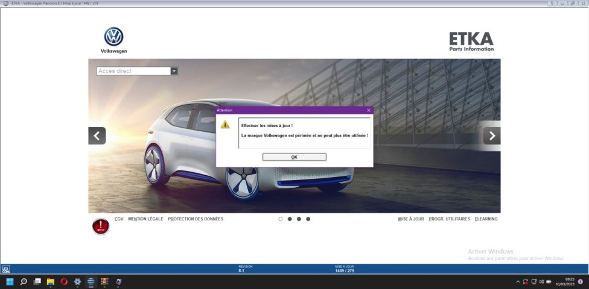Launch Opera browser from the taskbar

pyautogui.click(x=64, y=282)
